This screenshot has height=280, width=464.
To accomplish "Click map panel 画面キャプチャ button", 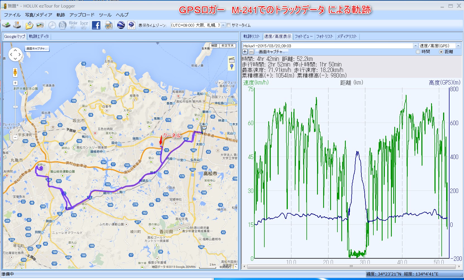I will pos(37,48).
